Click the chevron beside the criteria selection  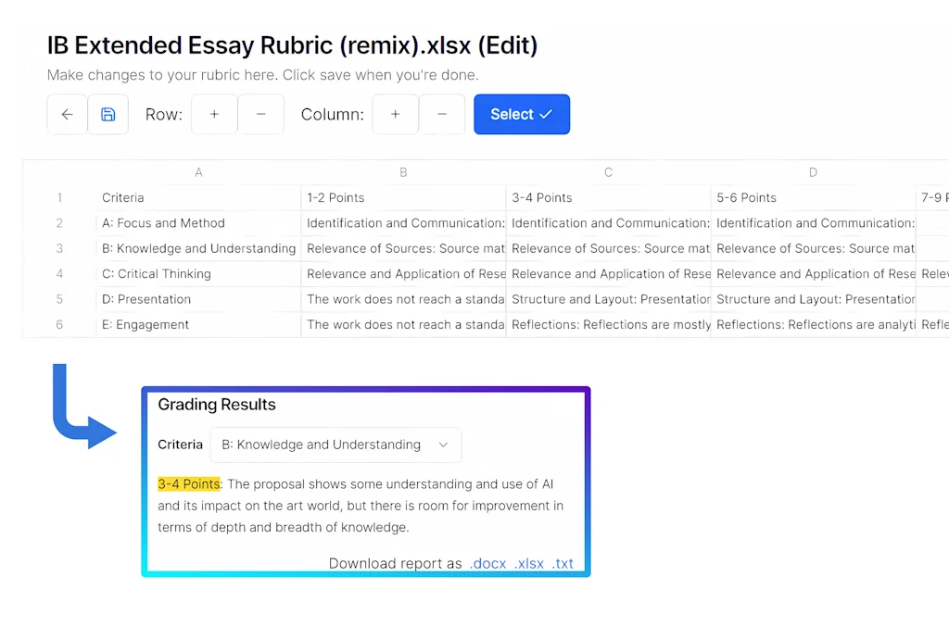(443, 445)
